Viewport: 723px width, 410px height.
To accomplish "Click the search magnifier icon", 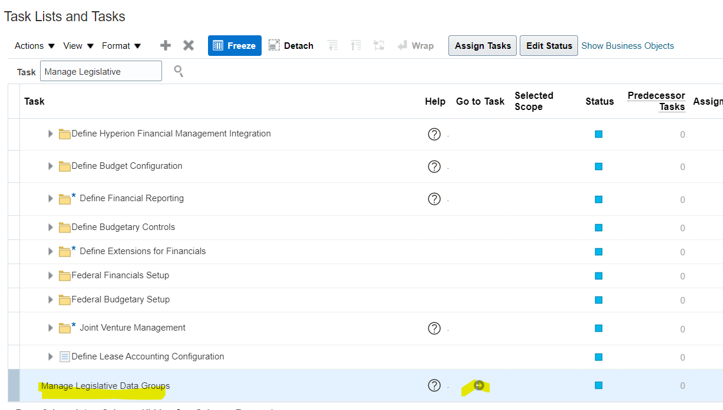I will (179, 72).
